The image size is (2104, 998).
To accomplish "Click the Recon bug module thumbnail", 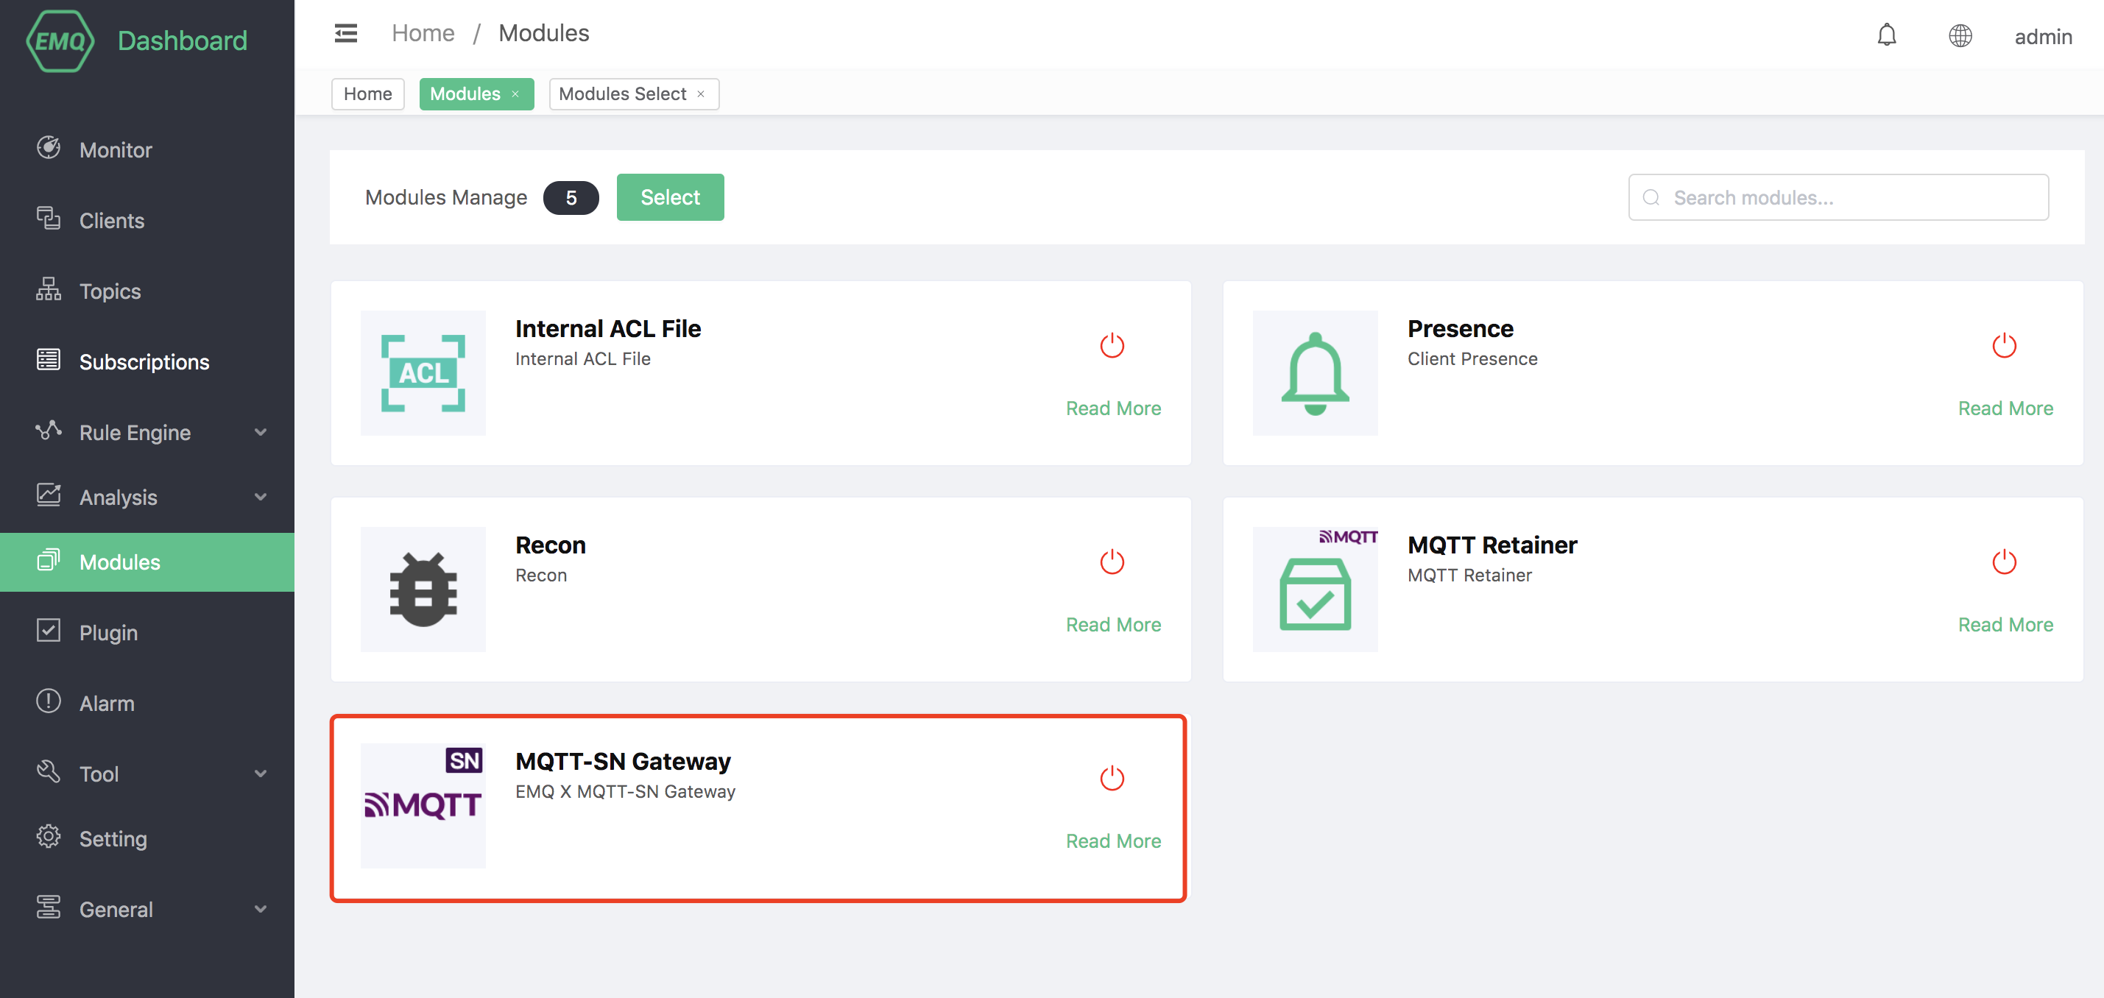I will point(423,589).
